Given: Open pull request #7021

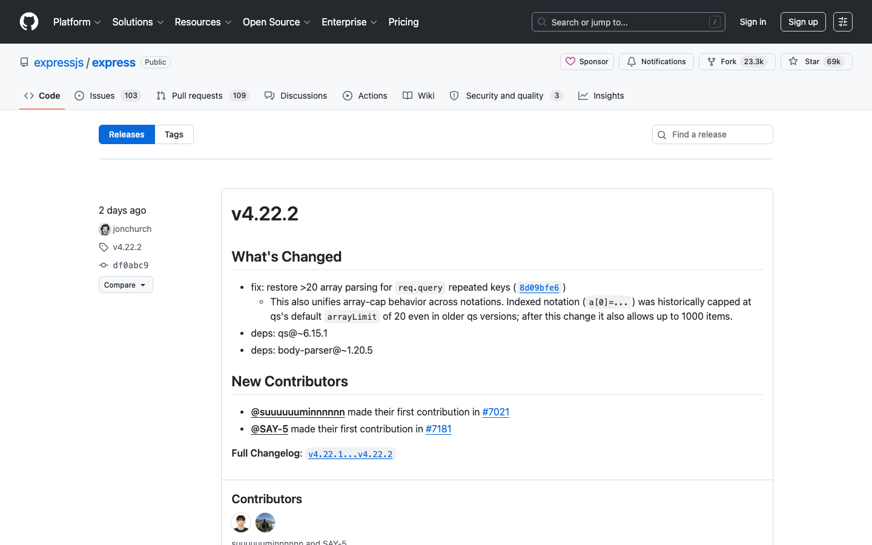Looking at the screenshot, I should 495,412.
